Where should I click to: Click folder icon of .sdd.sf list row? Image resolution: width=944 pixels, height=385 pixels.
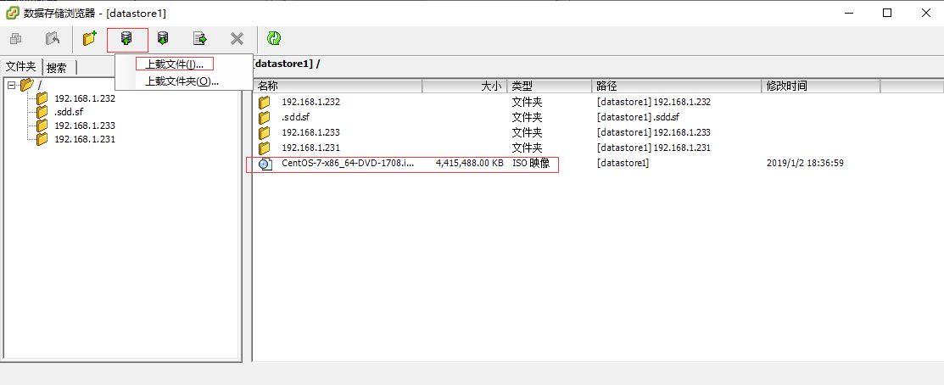265,117
